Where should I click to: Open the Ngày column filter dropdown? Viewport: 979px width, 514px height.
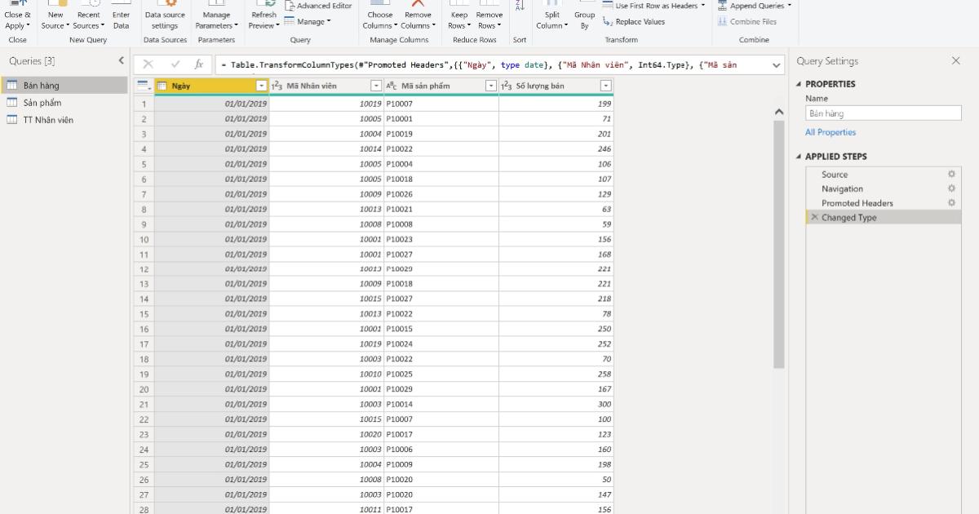tap(262, 84)
